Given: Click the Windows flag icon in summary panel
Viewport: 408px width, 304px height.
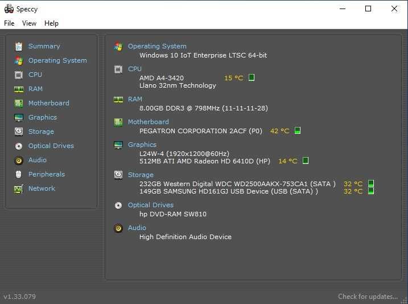Looking at the screenshot, I should click(x=118, y=46).
